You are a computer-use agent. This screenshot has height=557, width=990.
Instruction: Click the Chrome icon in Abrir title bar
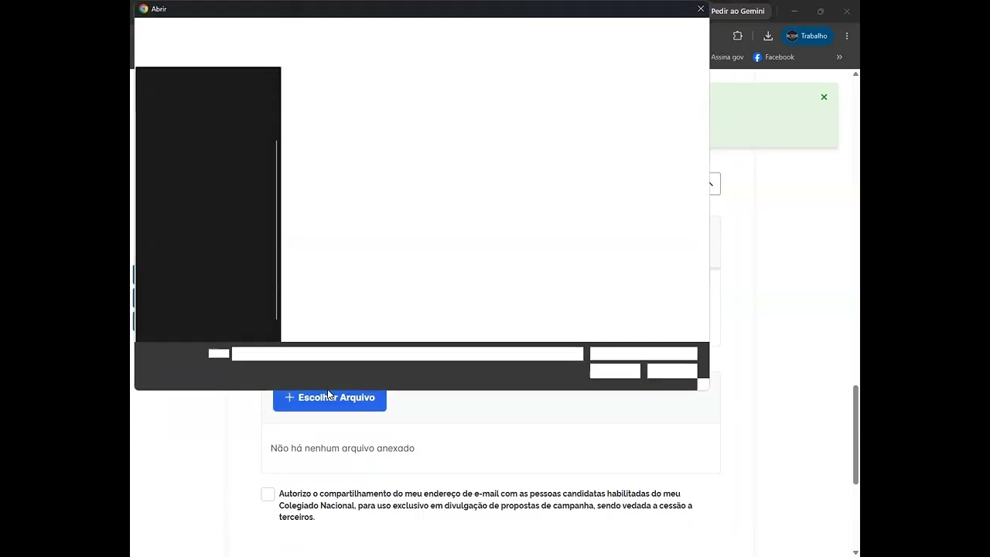pos(143,9)
